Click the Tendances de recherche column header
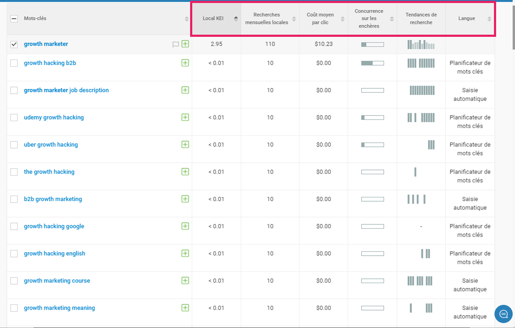The height and width of the screenshot is (328, 515). tap(421, 19)
